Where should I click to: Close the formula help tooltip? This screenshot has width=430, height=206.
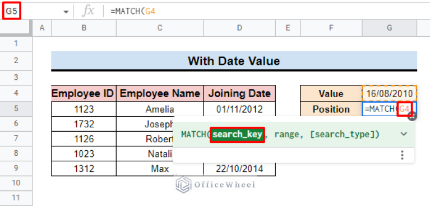click(x=412, y=116)
